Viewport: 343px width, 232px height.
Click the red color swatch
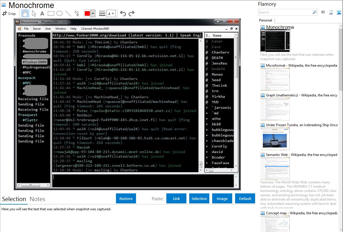click(x=87, y=13)
